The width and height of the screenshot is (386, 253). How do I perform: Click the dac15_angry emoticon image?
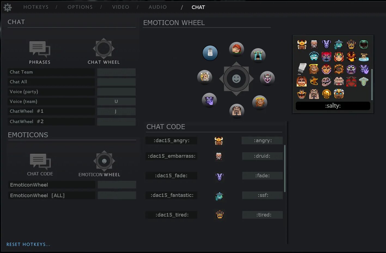(219, 141)
